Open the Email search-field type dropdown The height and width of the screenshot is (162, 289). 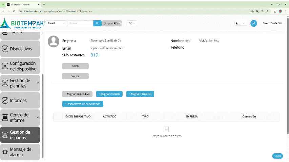57,23
